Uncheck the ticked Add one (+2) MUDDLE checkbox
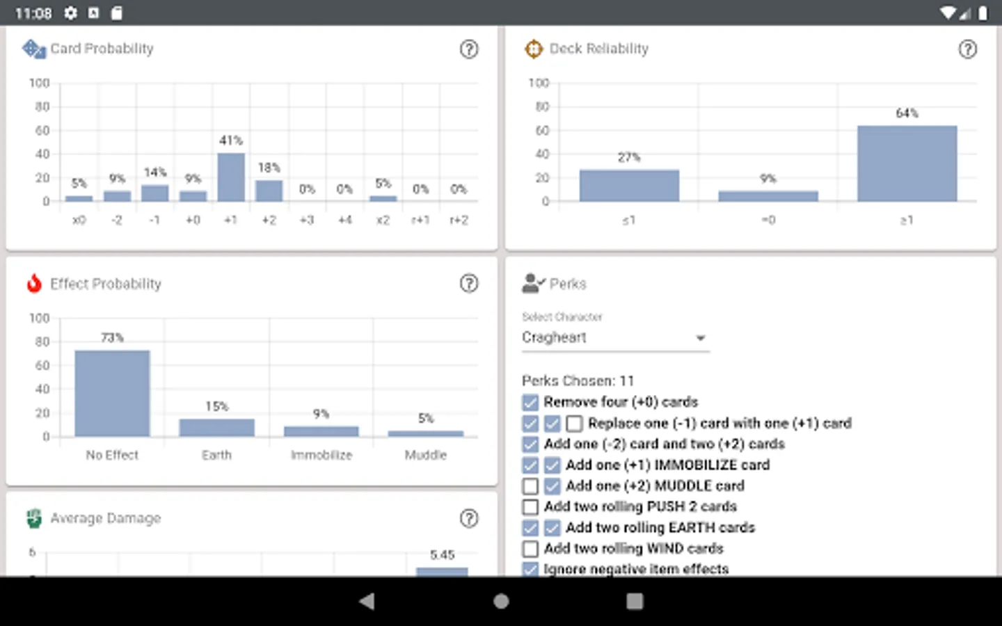The height and width of the screenshot is (626, 1002). [x=552, y=485]
